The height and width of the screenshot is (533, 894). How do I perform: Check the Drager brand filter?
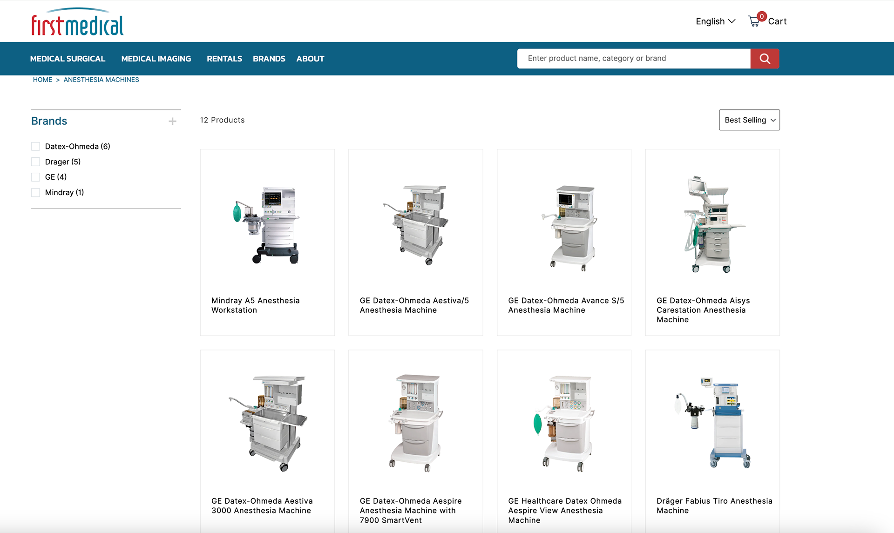35,162
